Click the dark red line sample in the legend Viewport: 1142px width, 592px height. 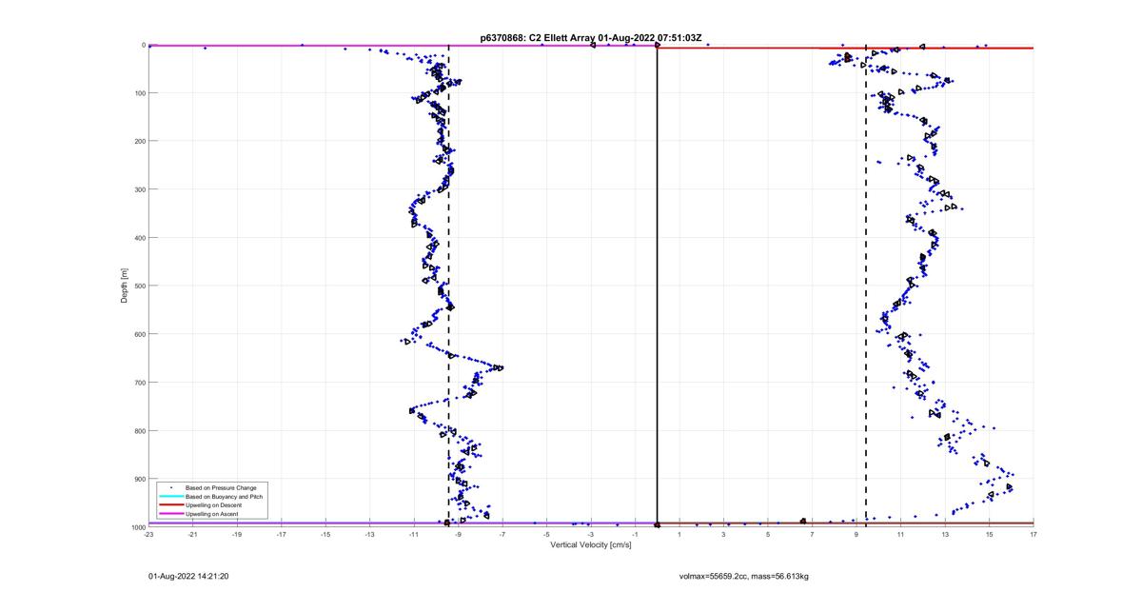click(171, 504)
